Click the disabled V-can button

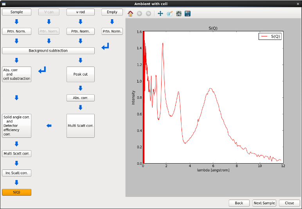pyautogui.click(x=49, y=12)
